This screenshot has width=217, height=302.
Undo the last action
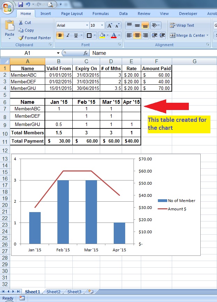point(28,4)
